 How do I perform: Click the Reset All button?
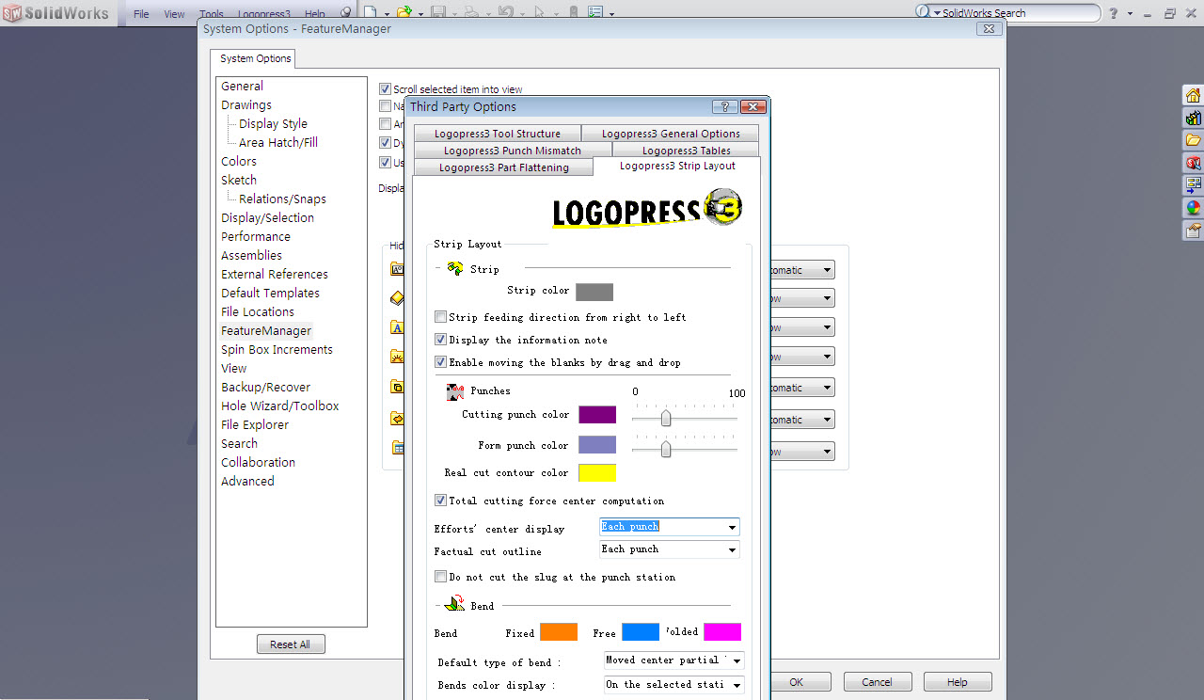(x=290, y=644)
